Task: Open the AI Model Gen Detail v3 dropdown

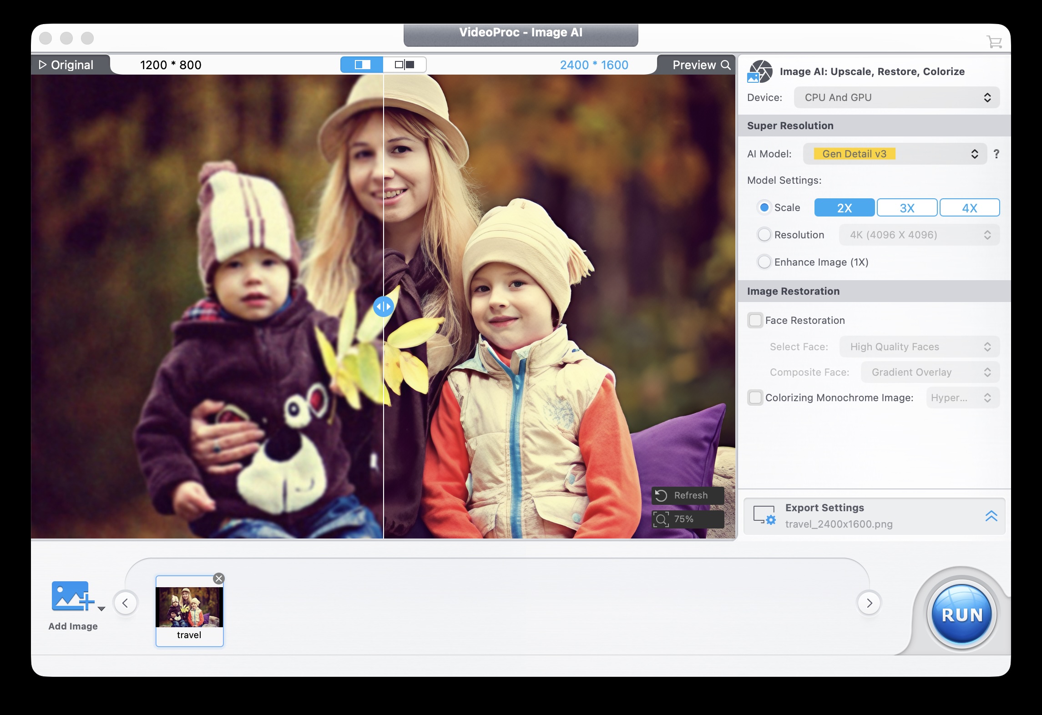Action: (x=895, y=154)
